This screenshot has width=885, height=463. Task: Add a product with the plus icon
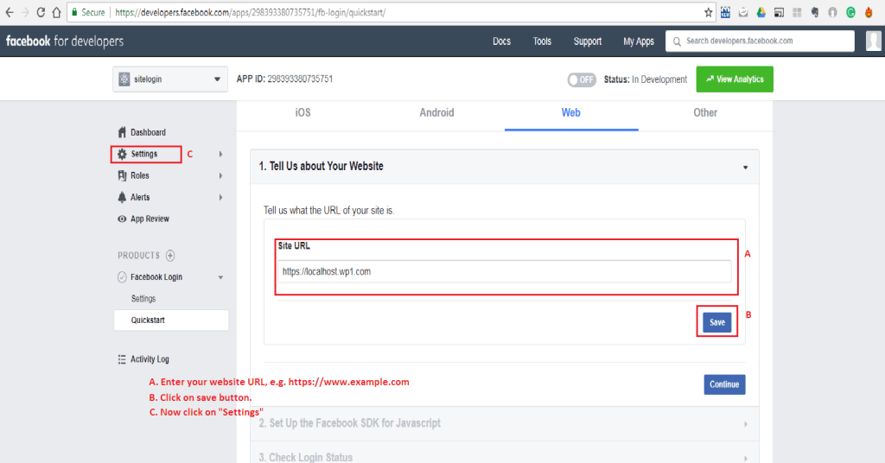170,256
